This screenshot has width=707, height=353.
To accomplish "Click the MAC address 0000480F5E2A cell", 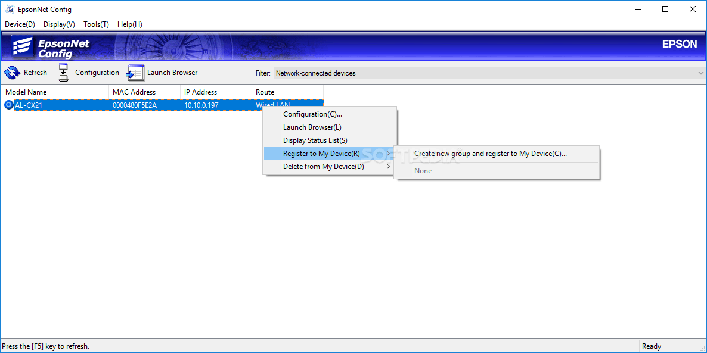I will tap(135, 105).
